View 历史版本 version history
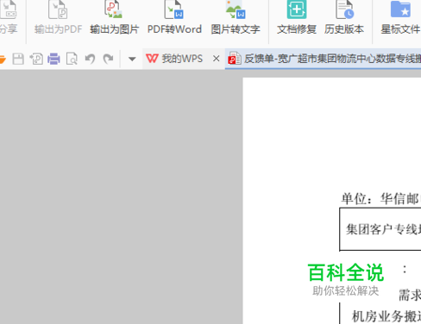This screenshot has height=324, width=421. [x=344, y=18]
